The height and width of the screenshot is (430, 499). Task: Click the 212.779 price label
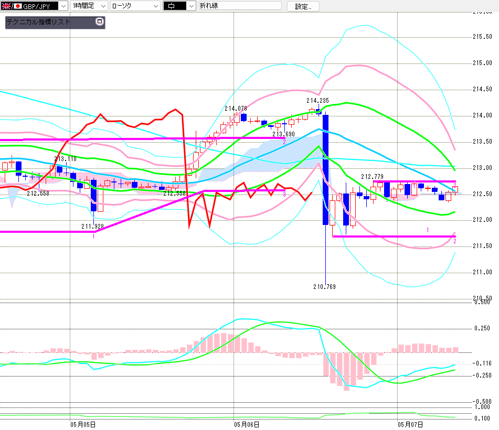(372, 177)
